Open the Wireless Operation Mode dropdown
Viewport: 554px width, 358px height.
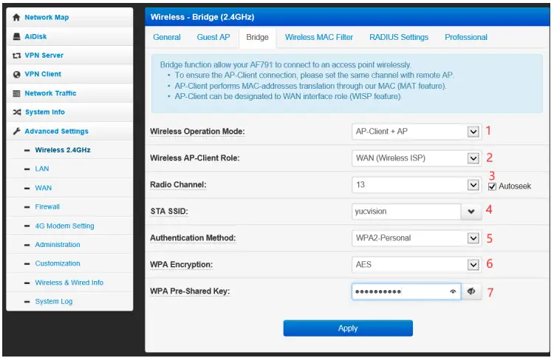point(473,132)
